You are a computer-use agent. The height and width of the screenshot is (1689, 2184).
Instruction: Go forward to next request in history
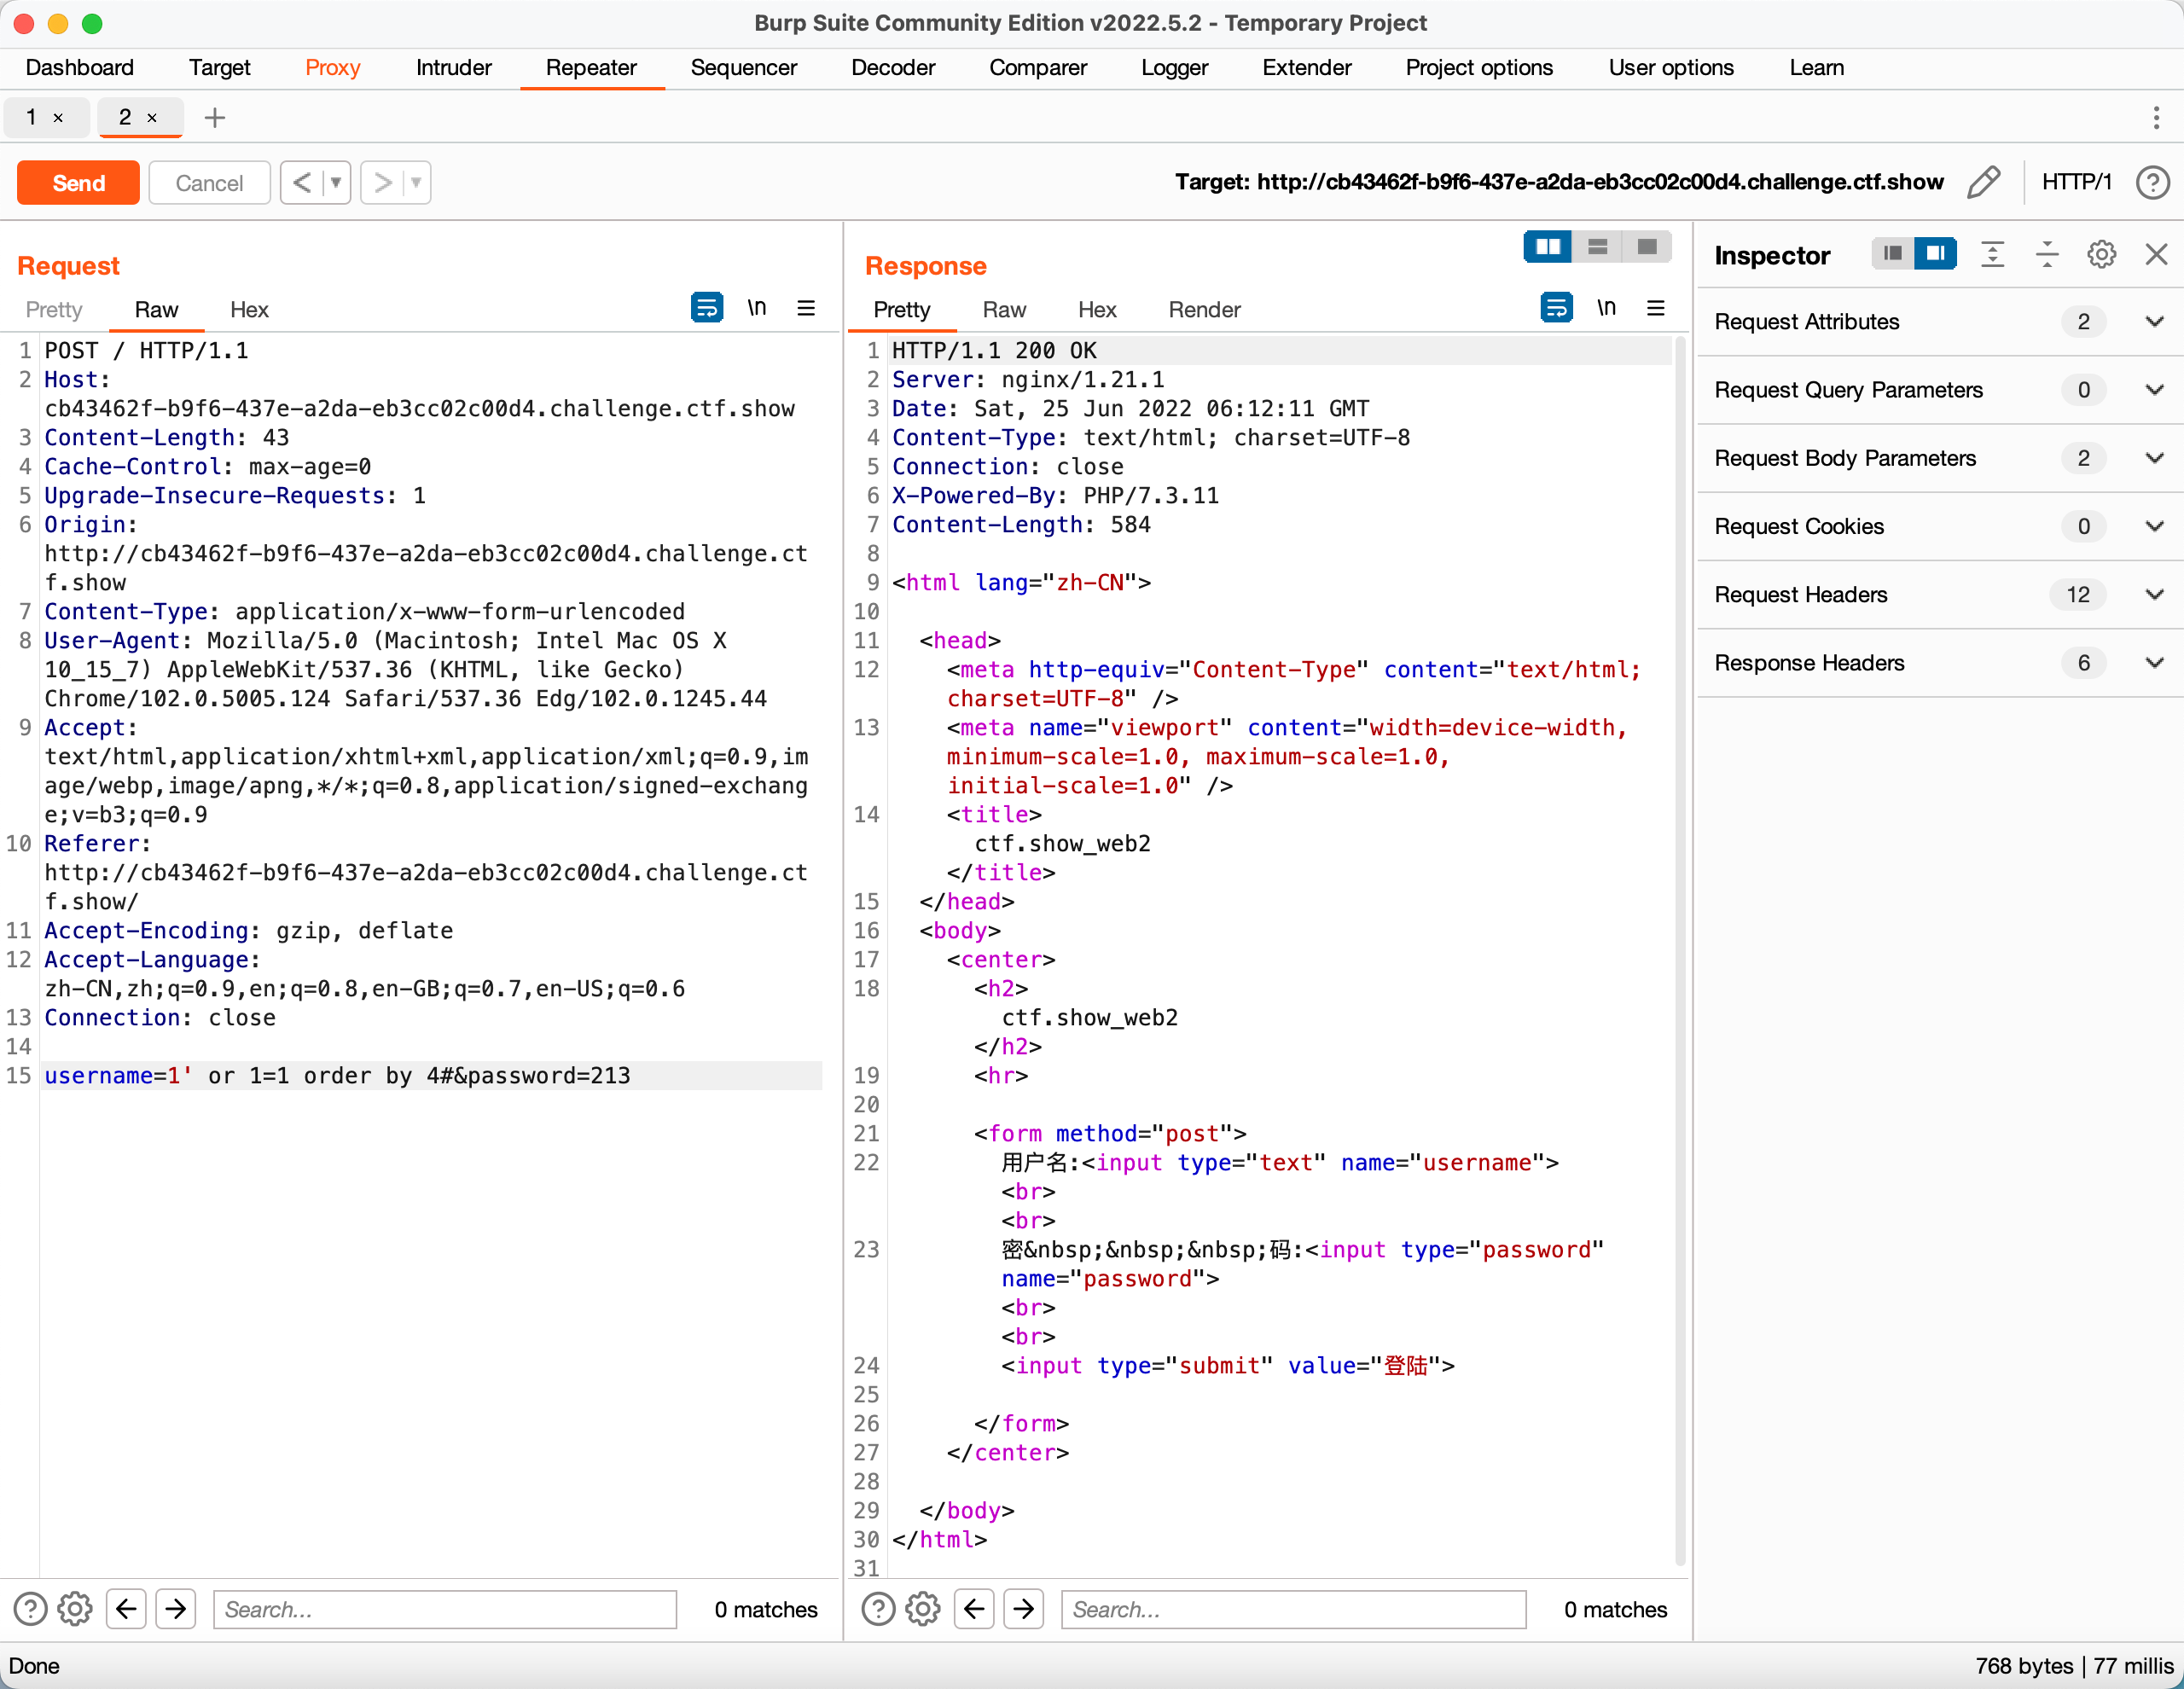382,183
